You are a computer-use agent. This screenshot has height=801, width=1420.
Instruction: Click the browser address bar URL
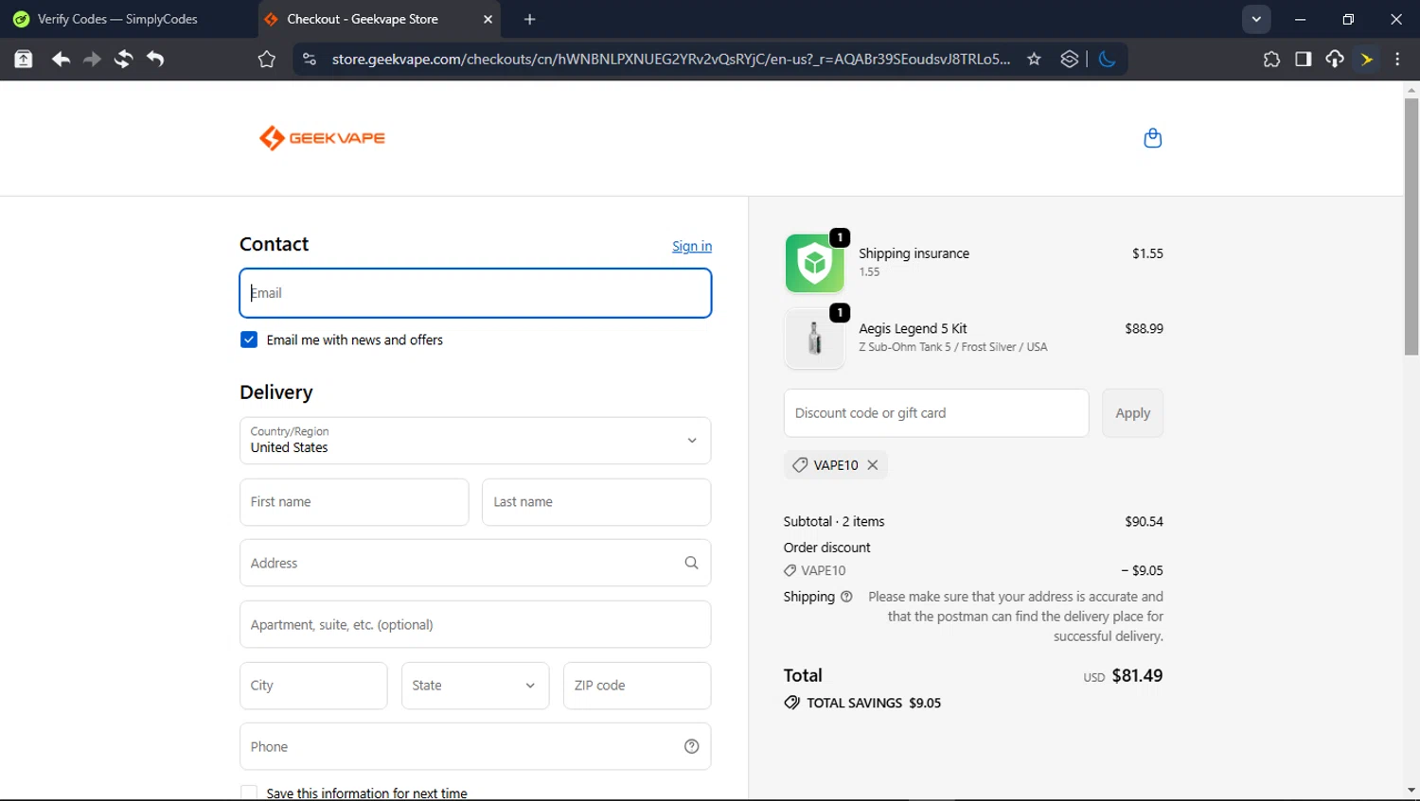(670, 60)
